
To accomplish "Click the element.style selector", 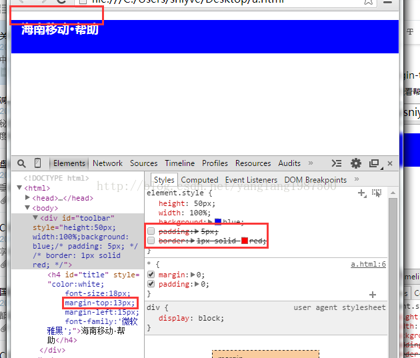I will coord(175,193).
